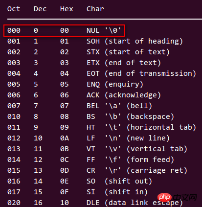Image resolution: width=202 pixels, height=207 pixels.
Task: Click the Hex column header
Action: pos(67,9)
